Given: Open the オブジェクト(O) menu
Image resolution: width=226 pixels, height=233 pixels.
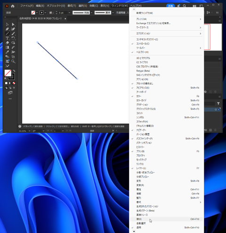Looking at the screenshot, I should pos(56,6).
